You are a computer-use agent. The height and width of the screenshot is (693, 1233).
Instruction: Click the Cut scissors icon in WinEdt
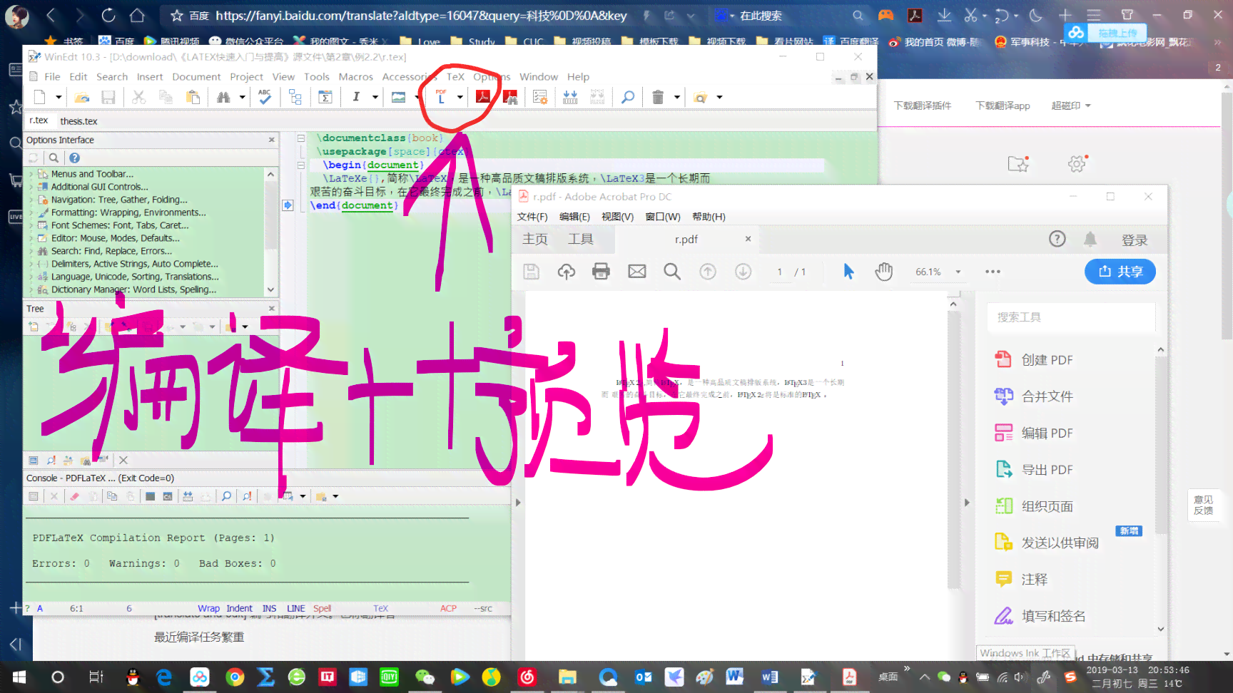(138, 97)
